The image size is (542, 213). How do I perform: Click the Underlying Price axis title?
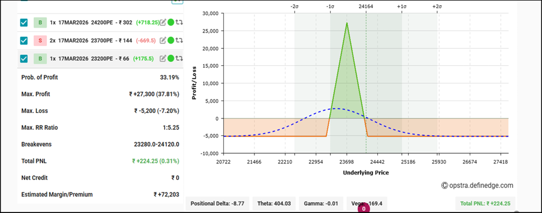click(x=366, y=172)
